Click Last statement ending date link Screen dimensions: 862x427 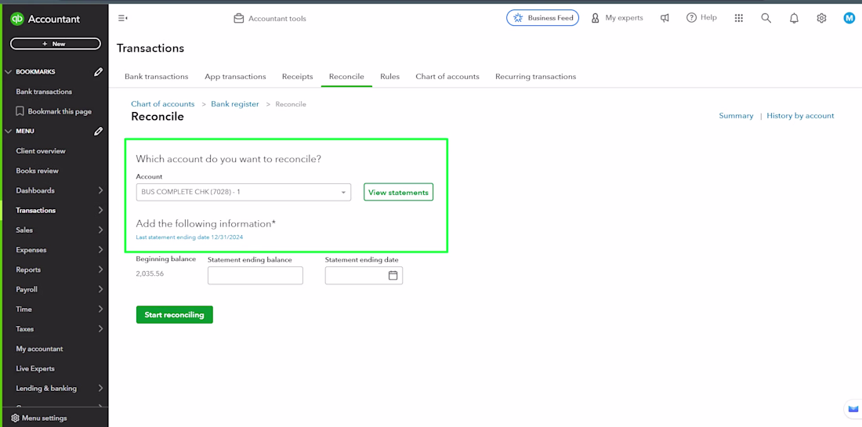(x=190, y=237)
